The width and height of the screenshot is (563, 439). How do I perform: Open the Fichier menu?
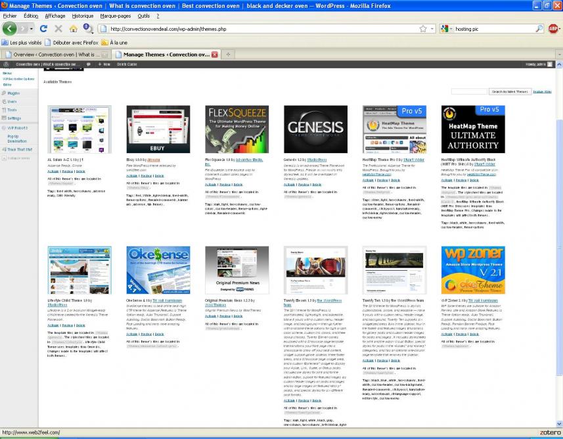pyautogui.click(x=10, y=16)
